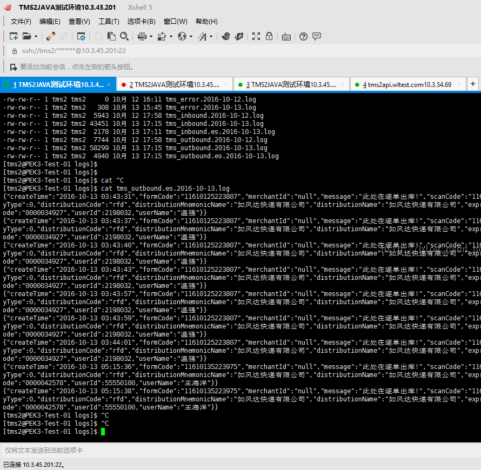This screenshot has width=481, height=470.
Task: Click the lock screen padlock icon
Action: pyautogui.click(x=269, y=36)
